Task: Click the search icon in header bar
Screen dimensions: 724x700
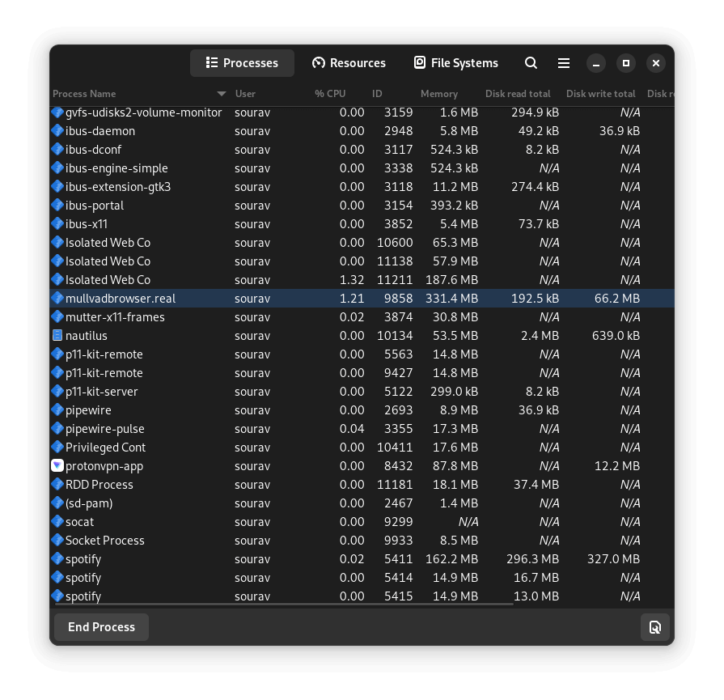Action: click(531, 63)
